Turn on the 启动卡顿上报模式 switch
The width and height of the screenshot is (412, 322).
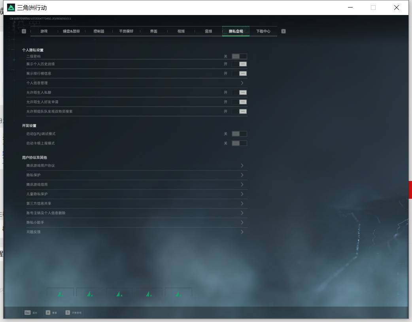point(239,143)
